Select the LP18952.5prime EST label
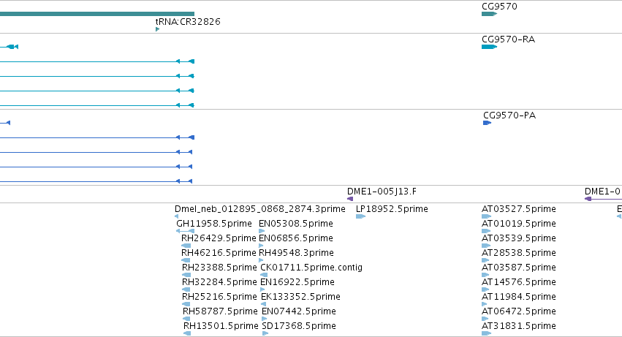The image size is (622, 337). coord(392,209)
